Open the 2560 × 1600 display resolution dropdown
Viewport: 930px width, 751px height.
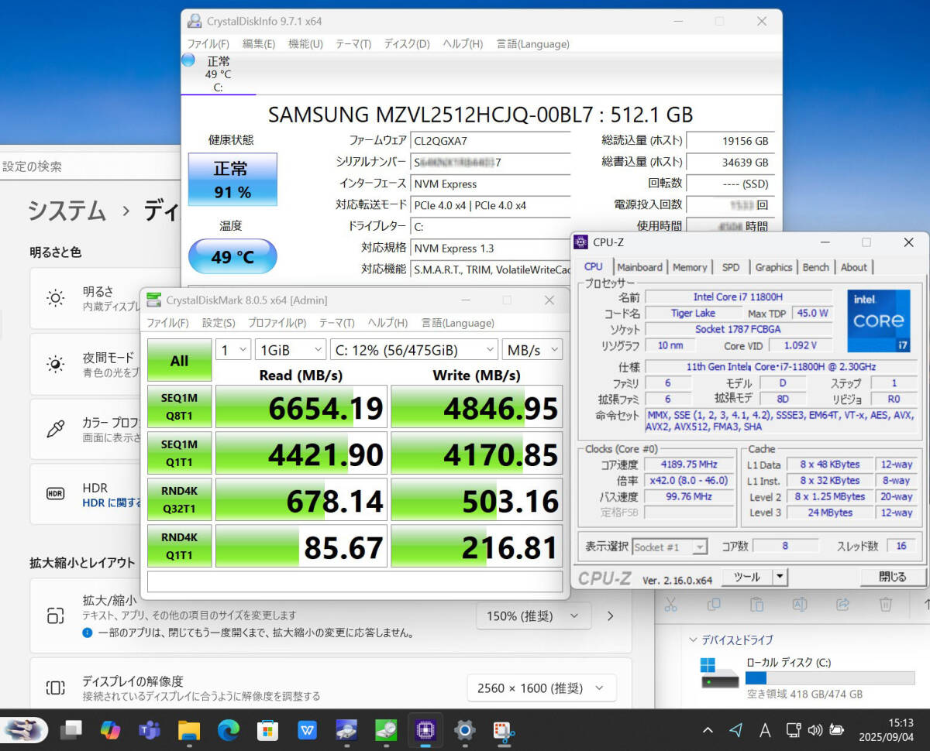point(541,688)
